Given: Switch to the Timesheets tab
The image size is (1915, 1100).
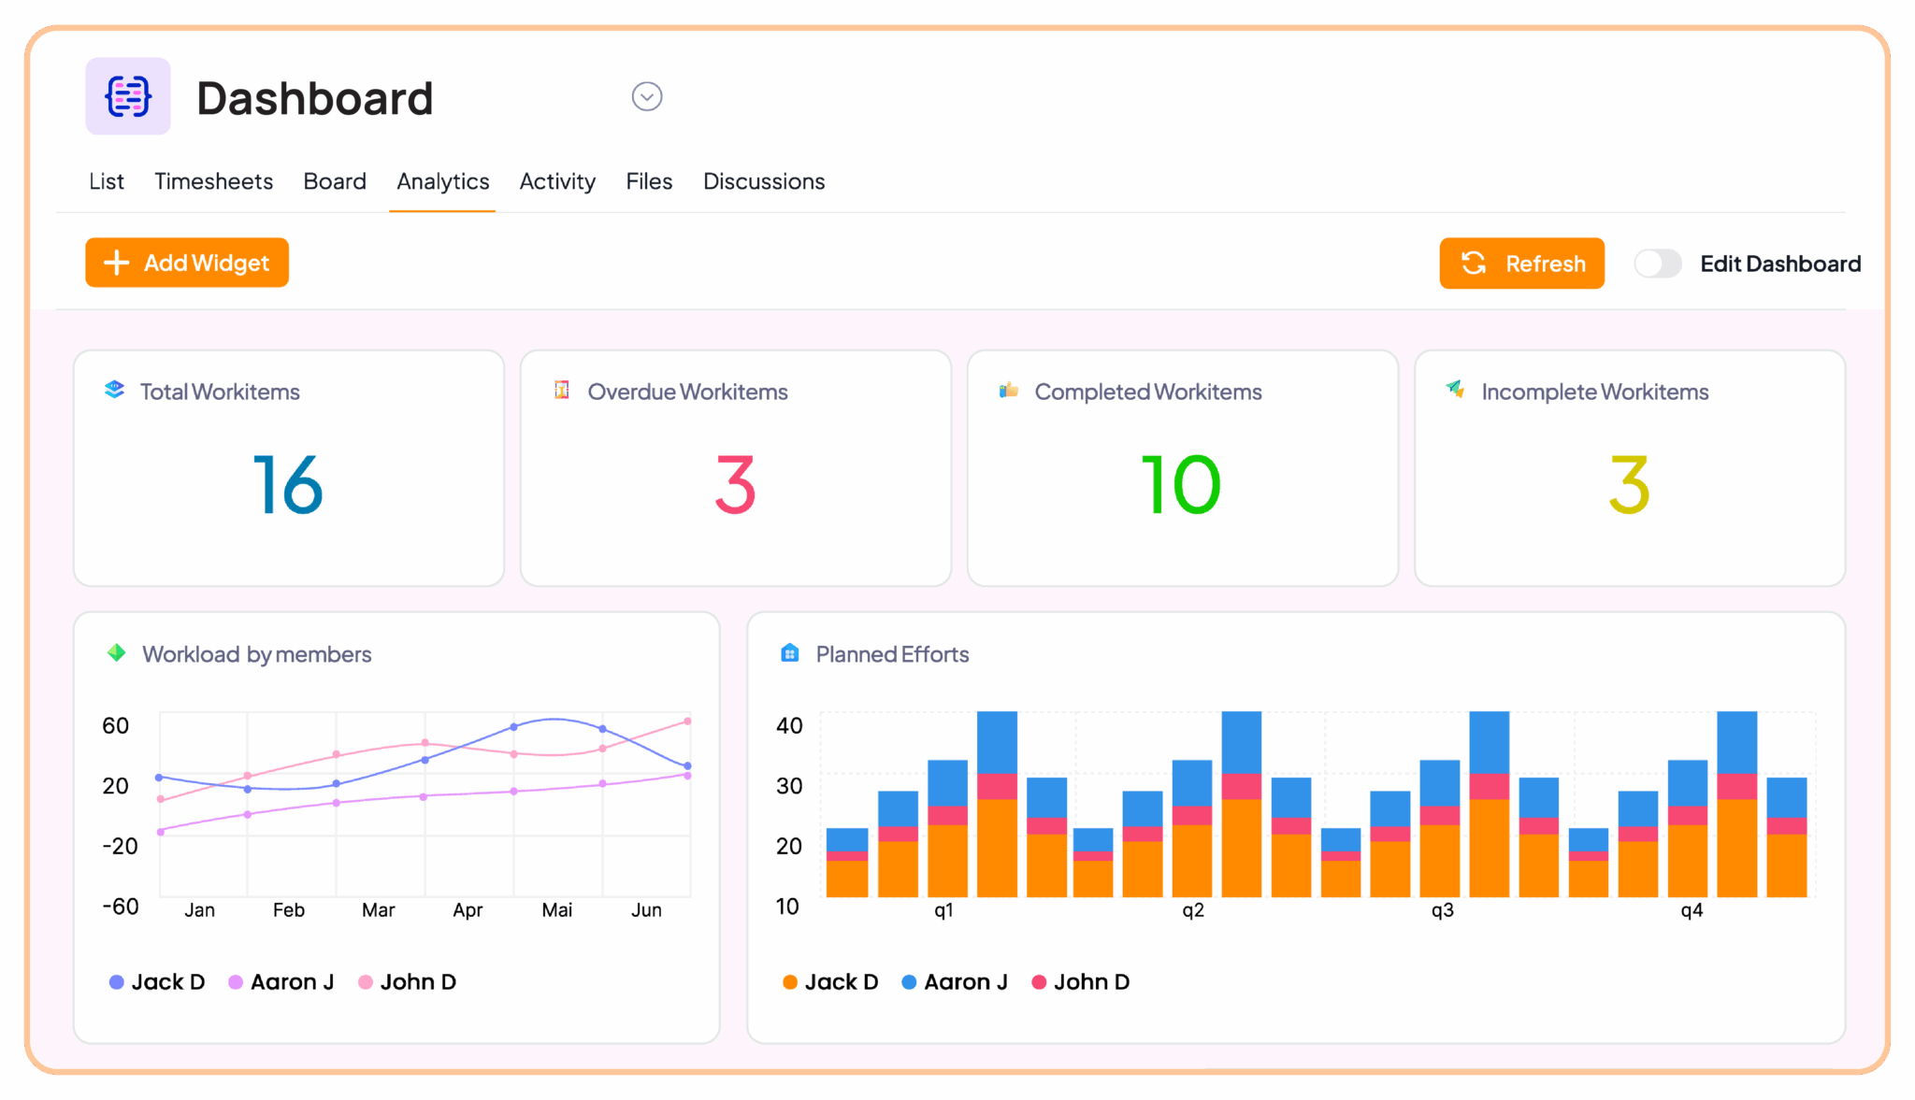Looking at the screenshot, I should point(213,181).
